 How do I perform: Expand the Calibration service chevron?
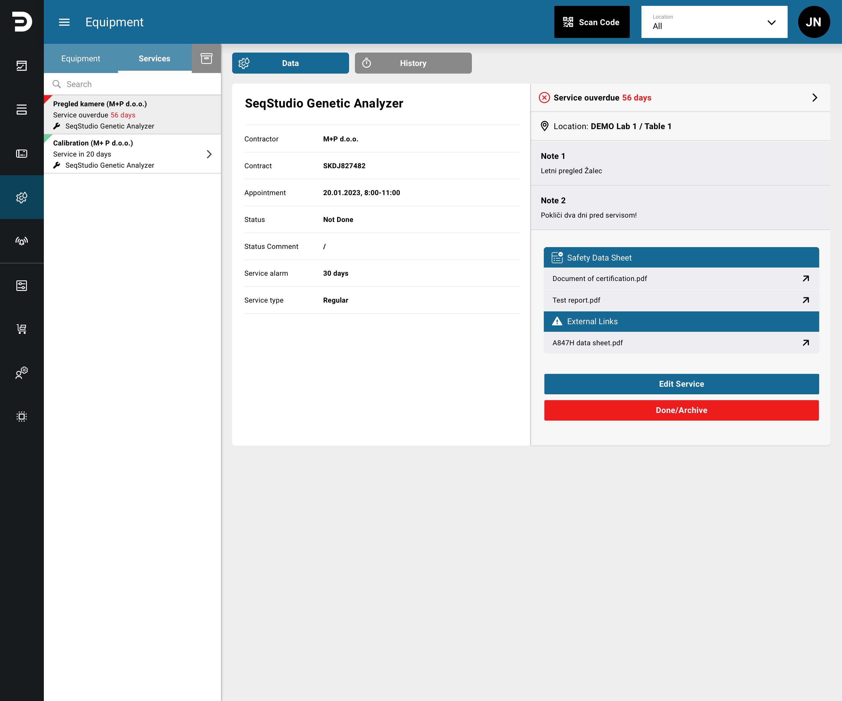tap(209, 154)
